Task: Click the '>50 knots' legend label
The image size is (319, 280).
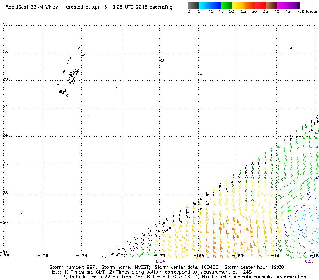Action: [306, 12]
